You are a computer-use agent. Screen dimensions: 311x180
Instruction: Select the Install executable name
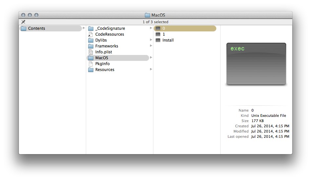tap(168, 40)
